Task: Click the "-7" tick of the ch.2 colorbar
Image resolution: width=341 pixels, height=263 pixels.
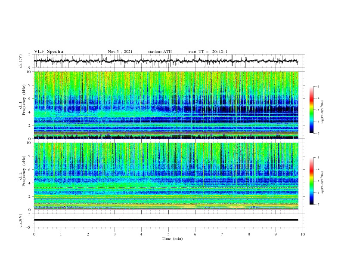Action: point(317,205)
